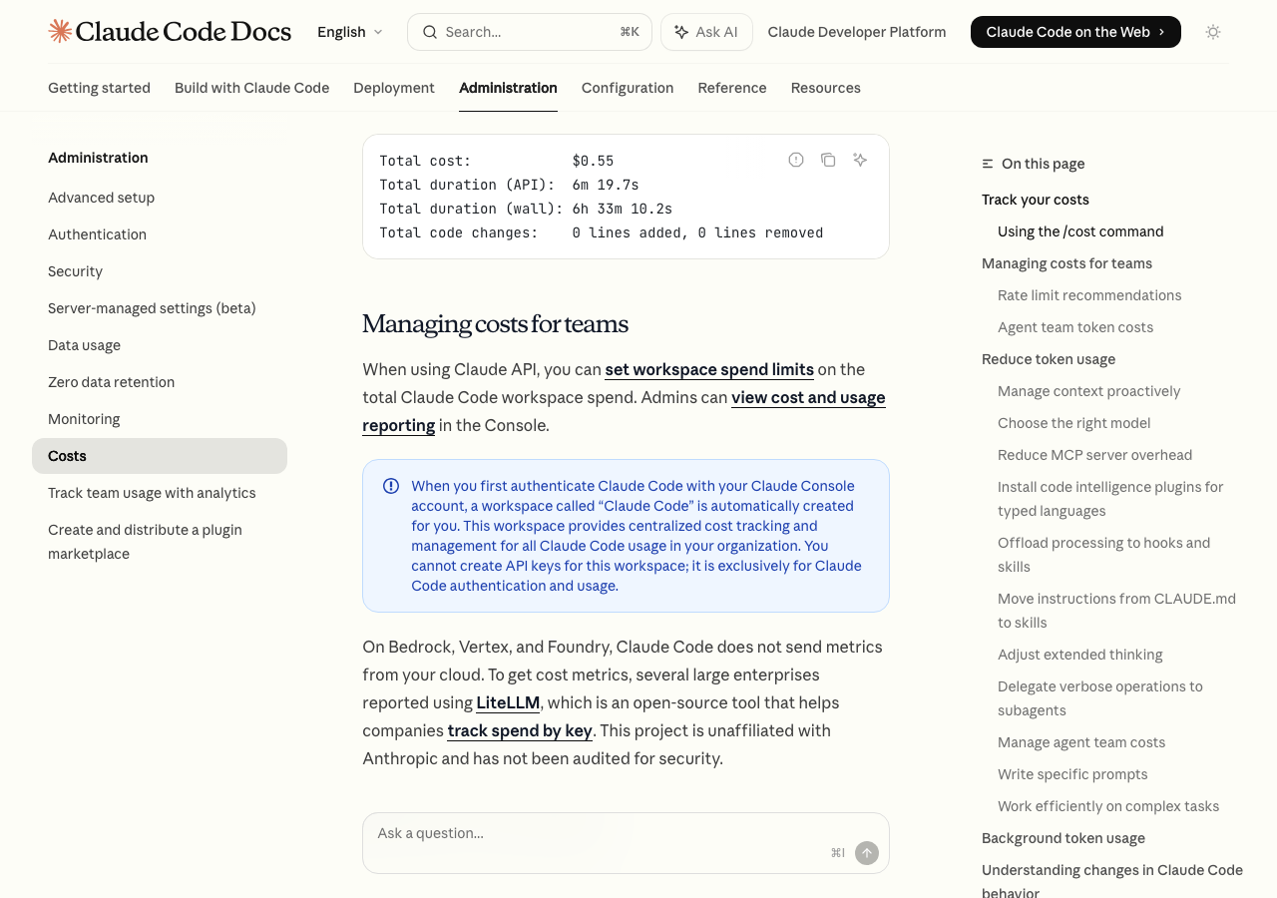Click the Claude Code Docs starburst logo

[x=60, y=32]
